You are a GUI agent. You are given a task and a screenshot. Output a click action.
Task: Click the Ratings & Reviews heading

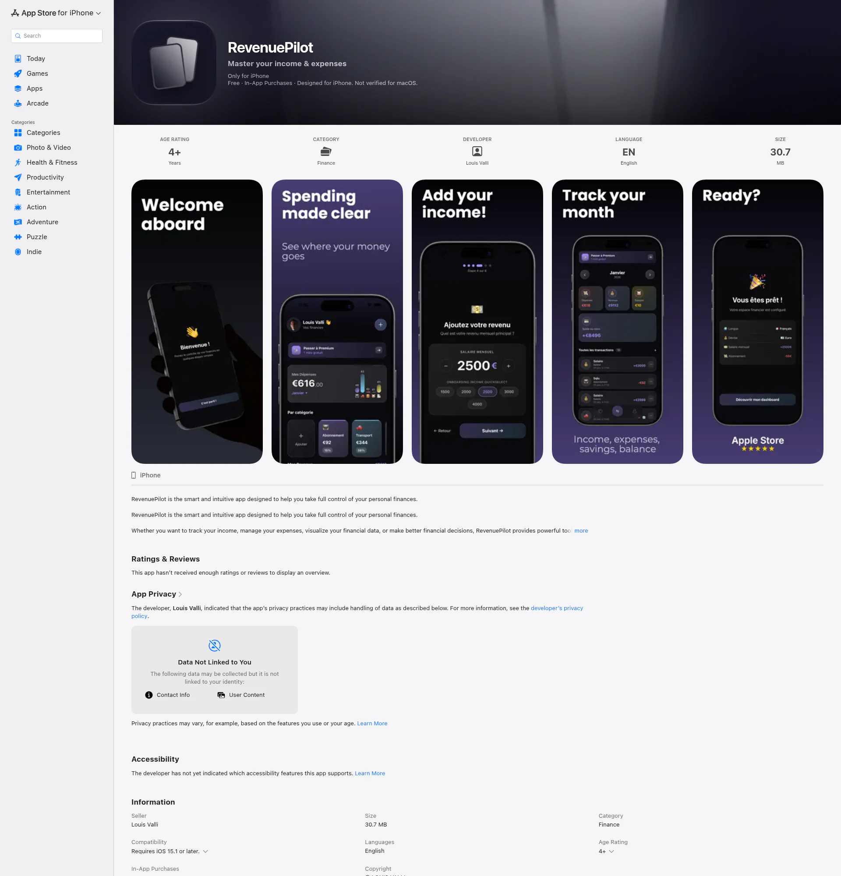point(165,559)
